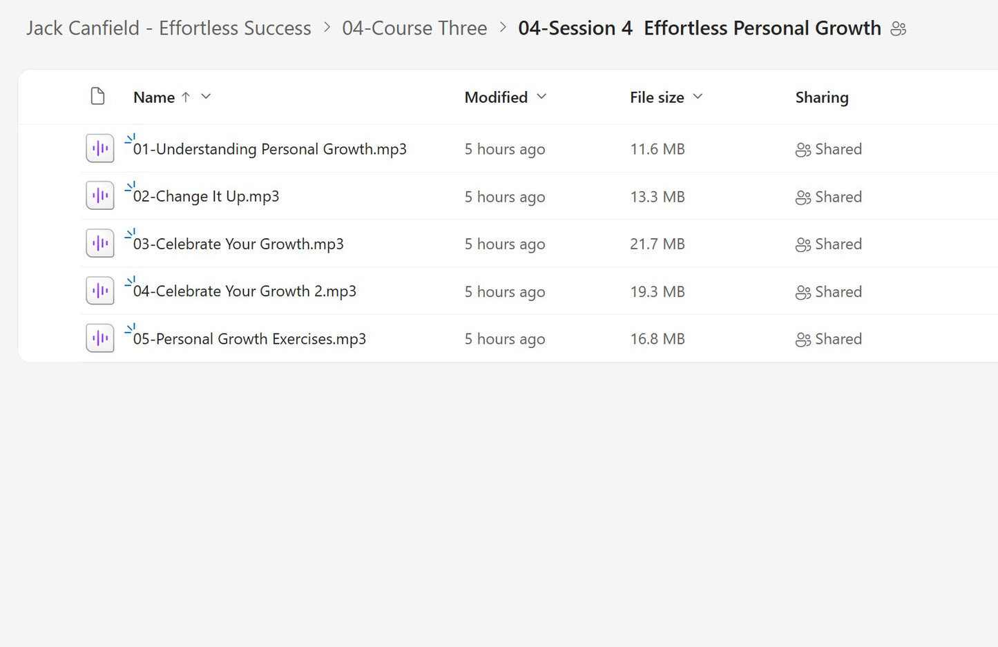
Task: Click the audio icon for 04-Celebrate Your Growth 2.mp3
Action: 99,290
